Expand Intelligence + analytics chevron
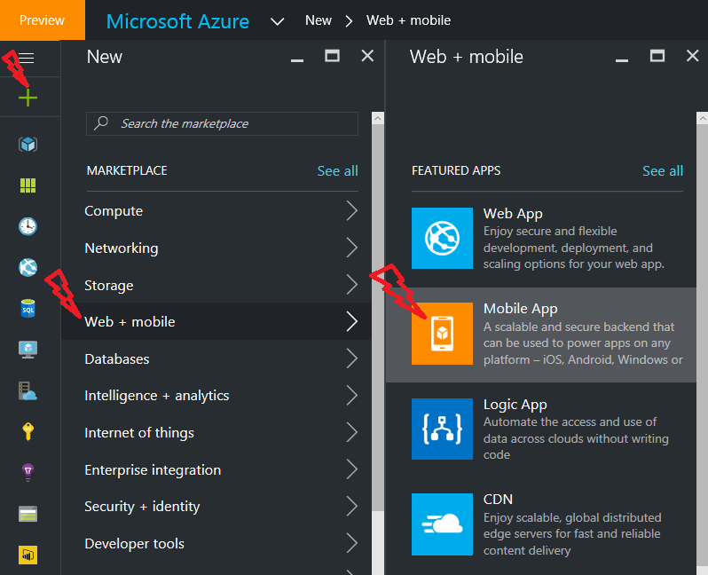This screenshot has width=708, height=575. coord(352,395)
